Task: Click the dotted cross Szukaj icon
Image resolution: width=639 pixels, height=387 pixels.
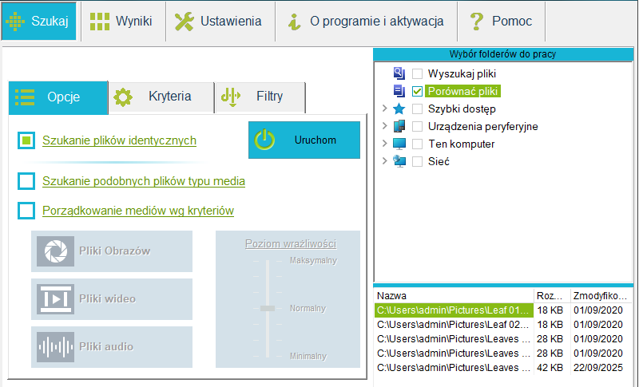Action: tap(15, 22)
